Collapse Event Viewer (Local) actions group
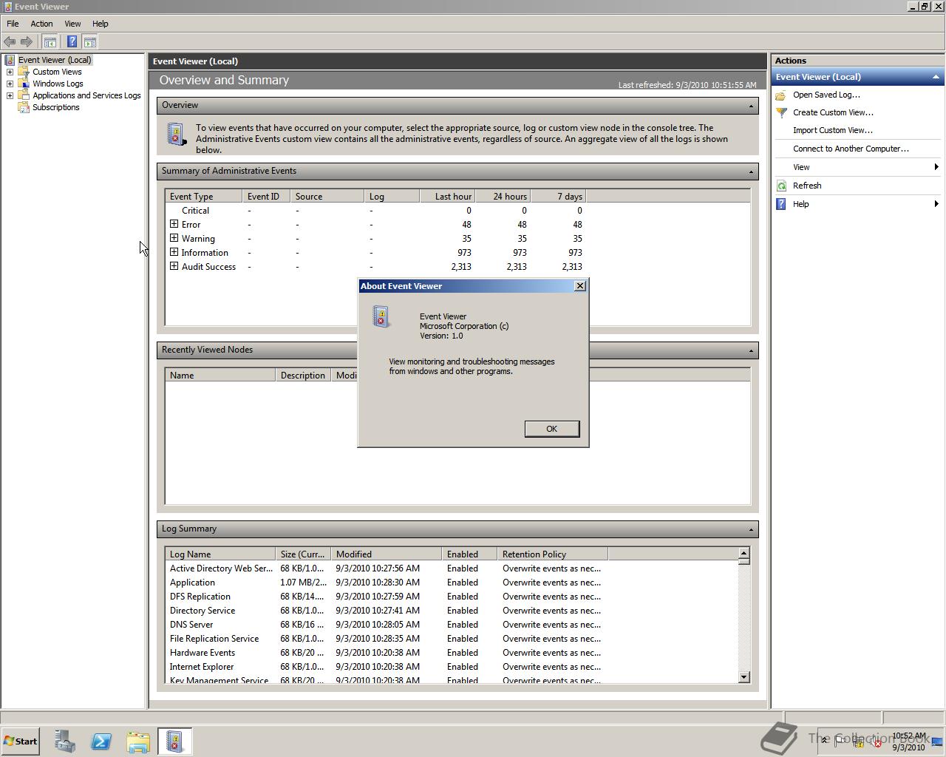The image size is (946, 757). 936,77
